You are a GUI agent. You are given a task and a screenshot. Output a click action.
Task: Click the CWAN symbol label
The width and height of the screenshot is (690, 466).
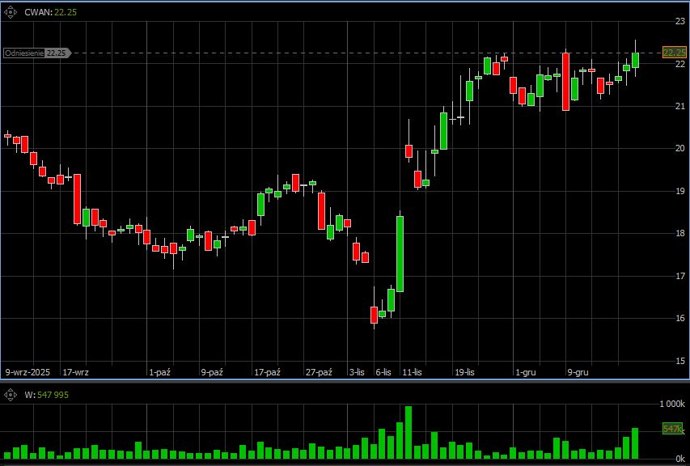[x=38, y=12]
